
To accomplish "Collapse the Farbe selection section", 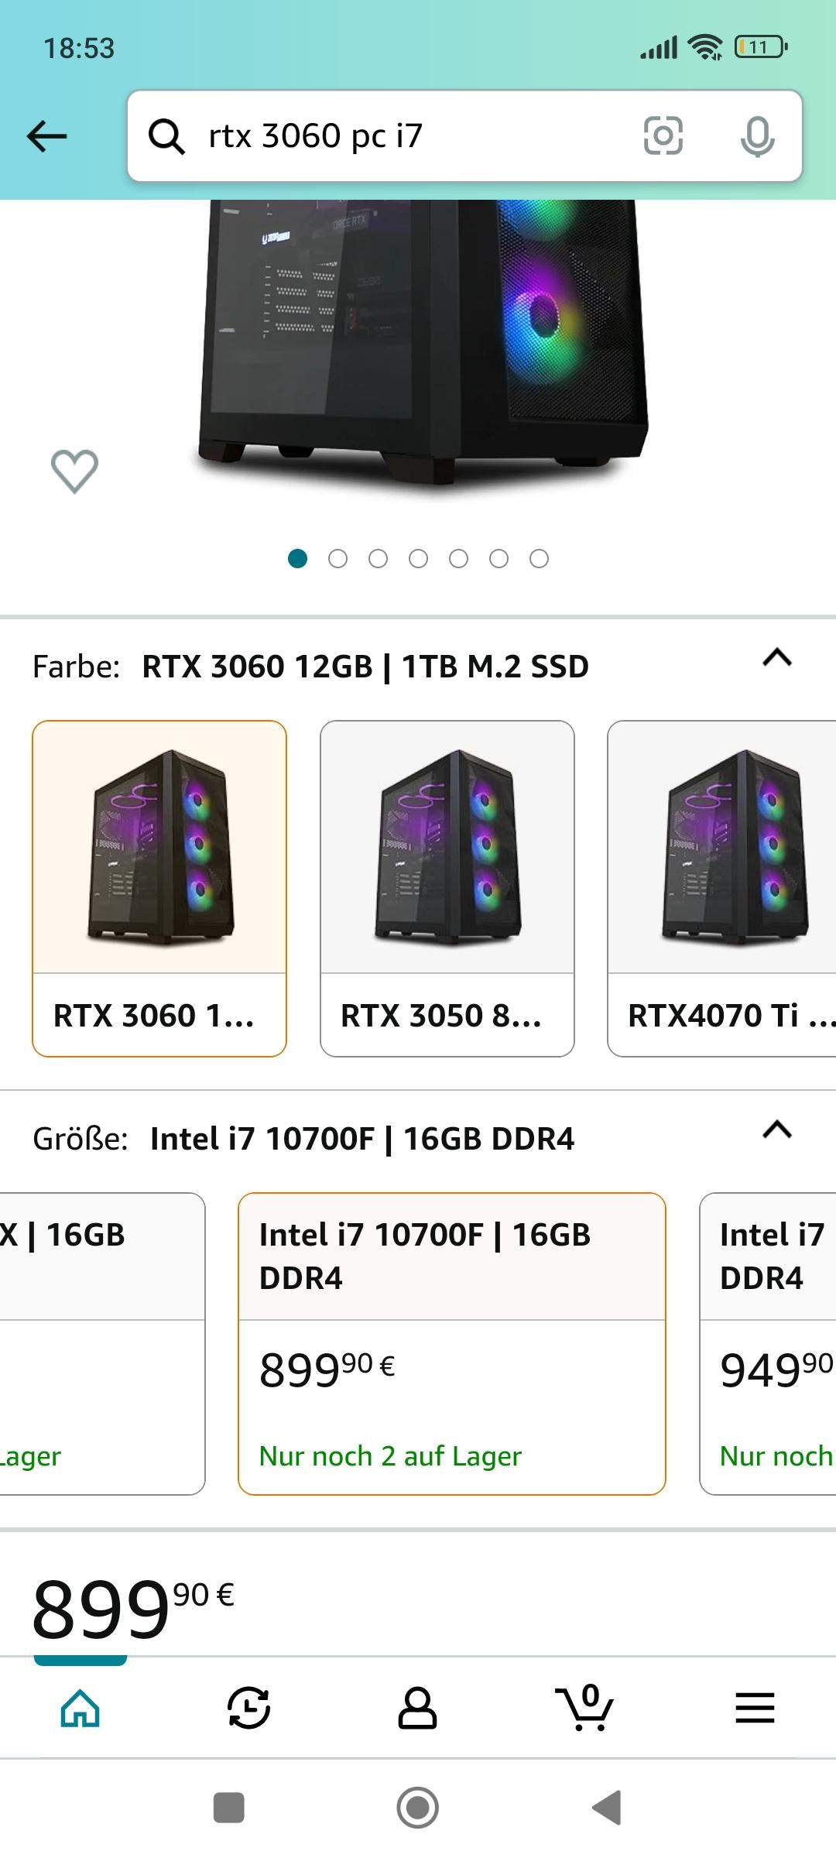I will click(778, 659).
